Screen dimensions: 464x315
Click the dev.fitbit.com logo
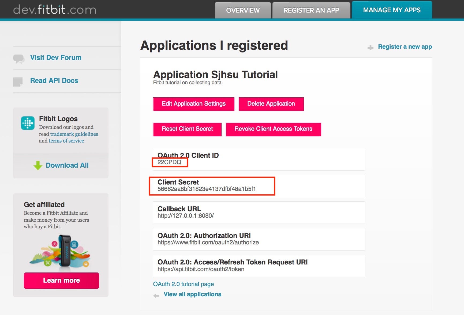point(55,10)
